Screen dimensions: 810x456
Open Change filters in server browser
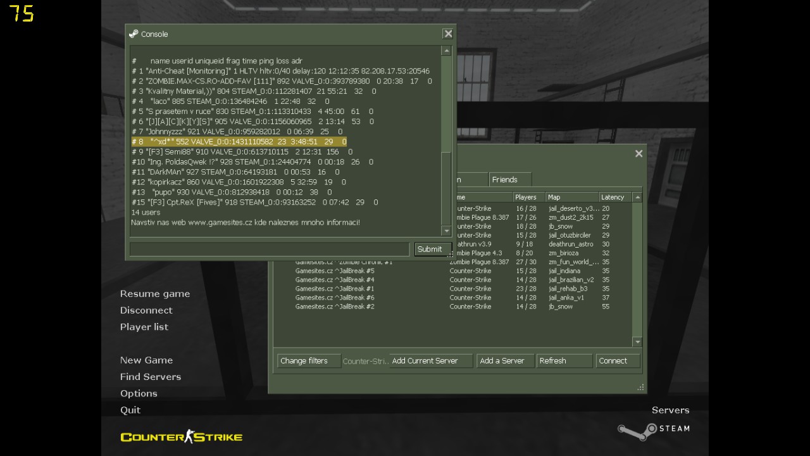point(309,361)
